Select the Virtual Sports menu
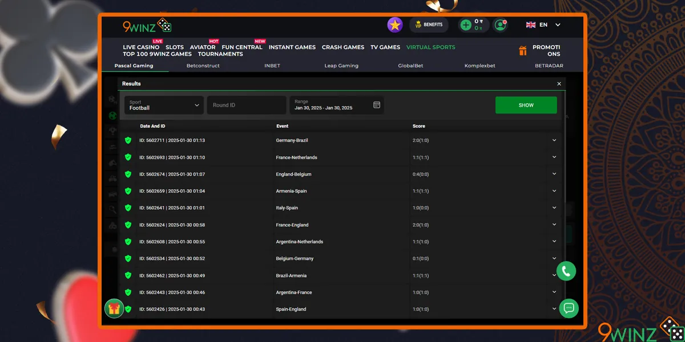This screenshot has height=342, width=685. pos(431,47)
